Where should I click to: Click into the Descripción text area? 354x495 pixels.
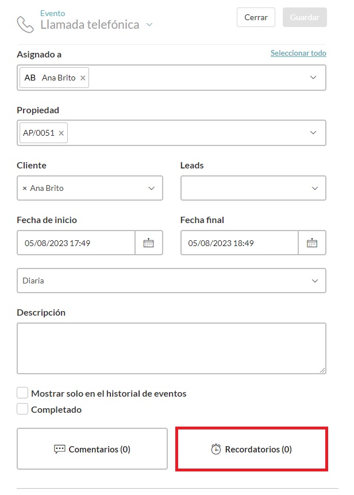pyautogui.click(x=171, y=348)
